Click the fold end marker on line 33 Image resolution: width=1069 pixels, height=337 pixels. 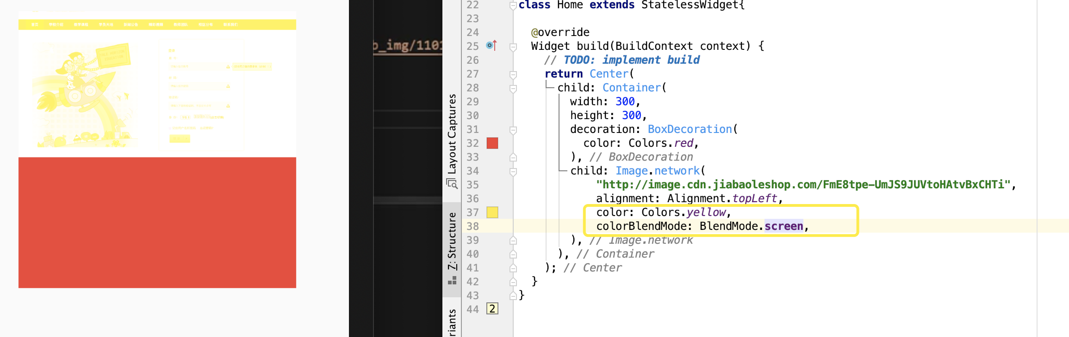tap(513, 157)
